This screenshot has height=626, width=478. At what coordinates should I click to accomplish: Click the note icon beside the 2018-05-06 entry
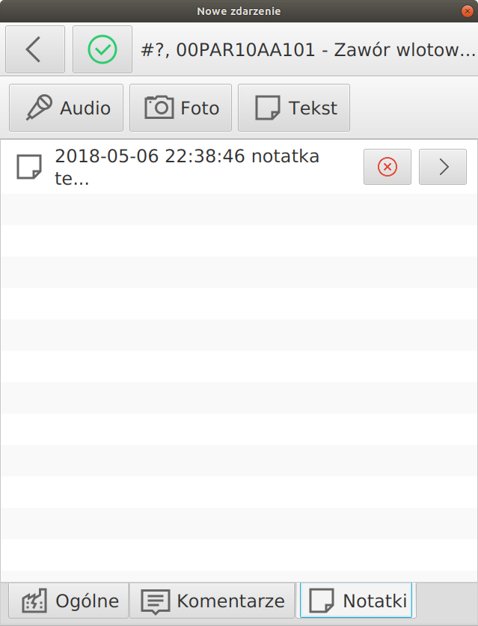tap(28, 166)
